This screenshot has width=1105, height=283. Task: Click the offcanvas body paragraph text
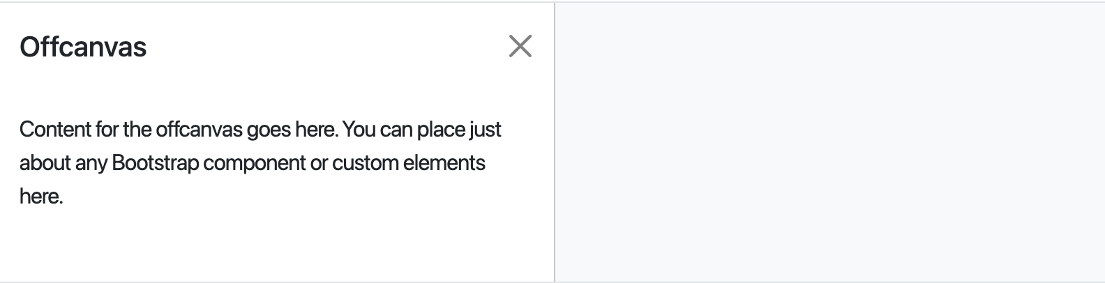[x=260, y=162]
